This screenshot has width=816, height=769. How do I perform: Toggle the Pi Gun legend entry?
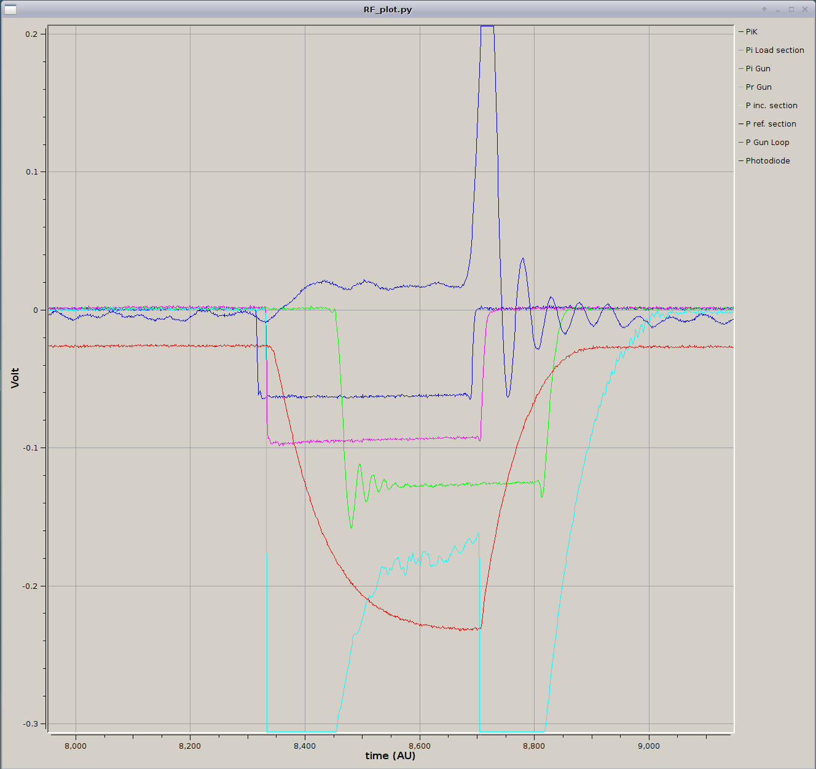click(758, 69)
